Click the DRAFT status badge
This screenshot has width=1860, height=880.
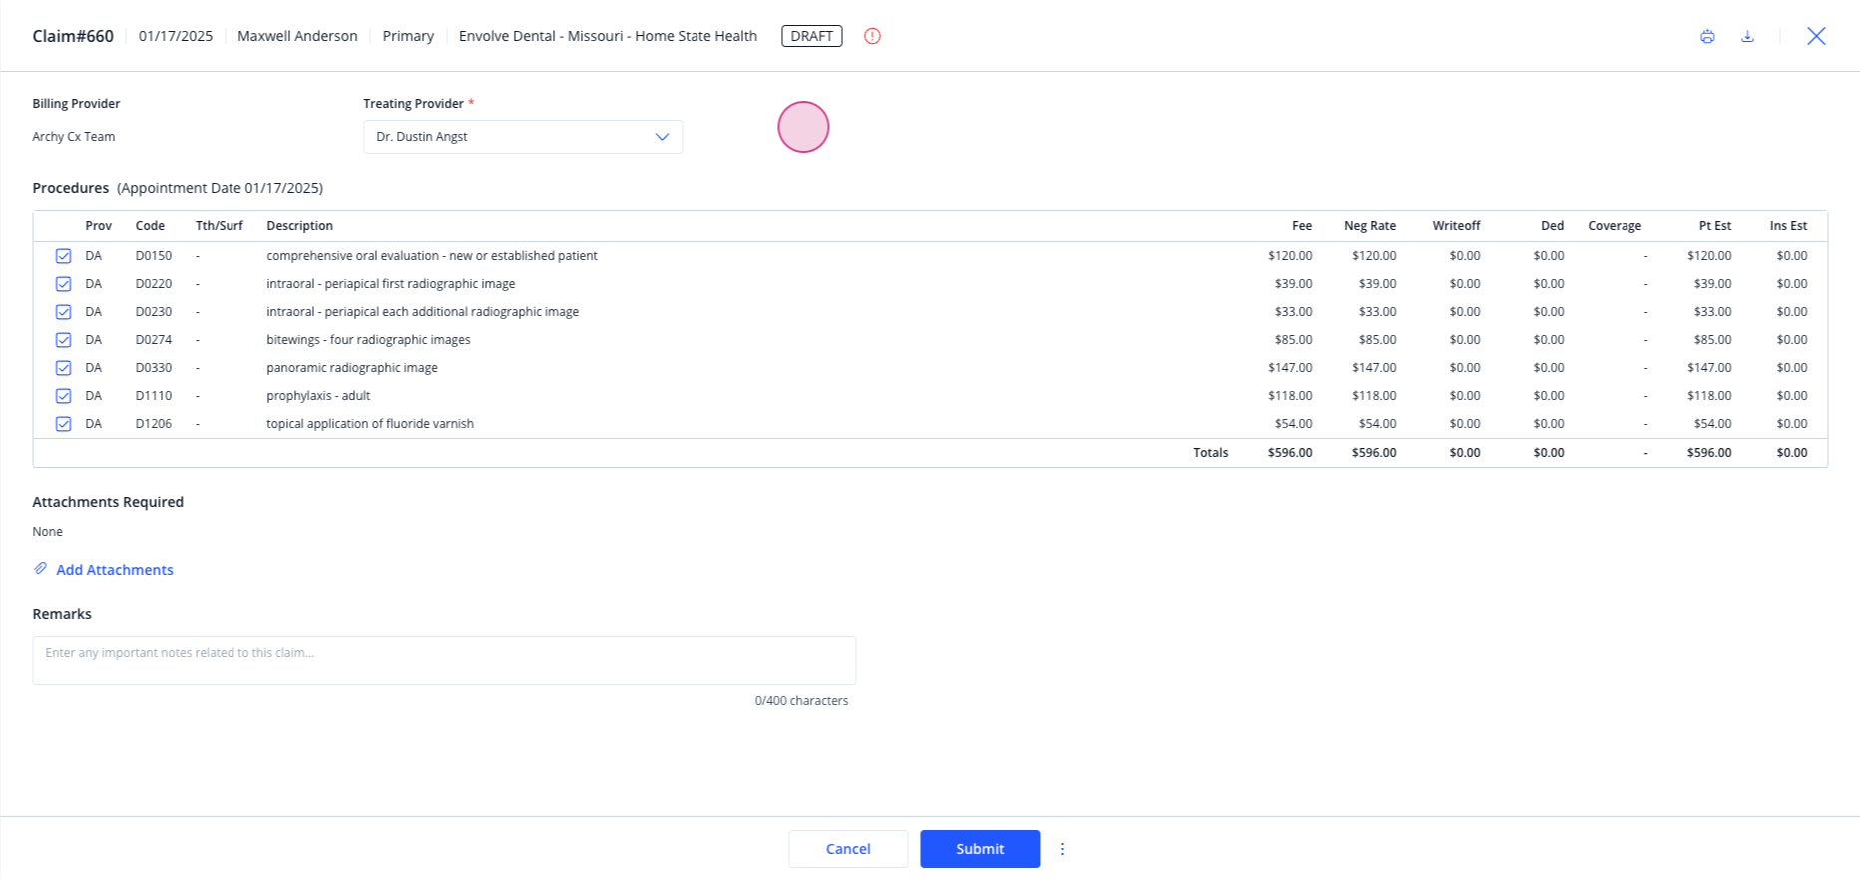pyautogui.click(x=811, y=36)
